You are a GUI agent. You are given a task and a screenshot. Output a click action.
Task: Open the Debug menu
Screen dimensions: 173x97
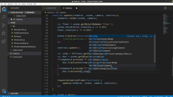24,4
